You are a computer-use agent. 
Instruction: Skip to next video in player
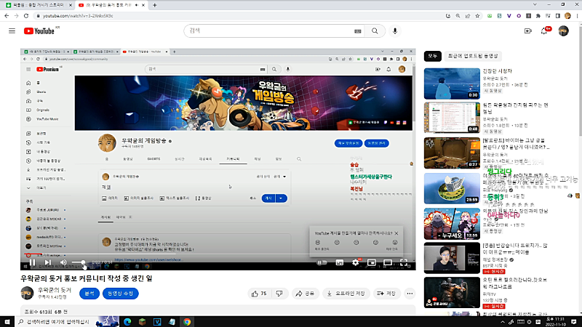click(x=47, y=262)
